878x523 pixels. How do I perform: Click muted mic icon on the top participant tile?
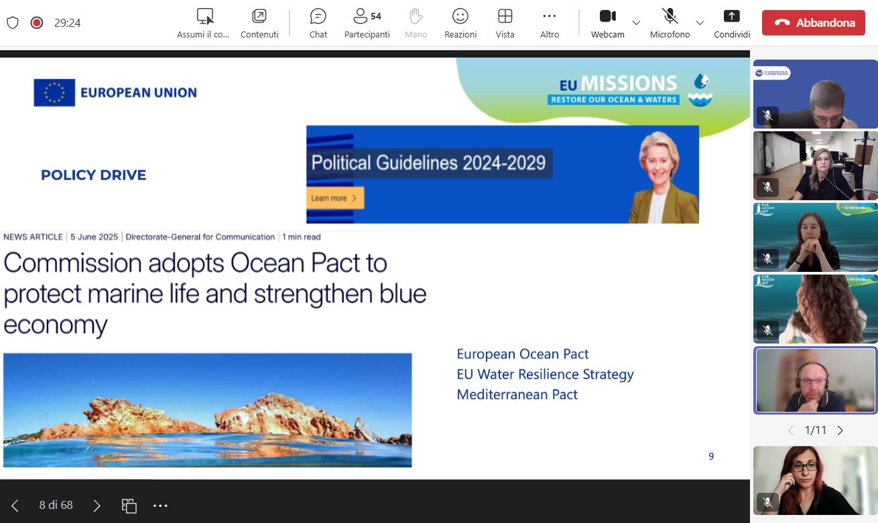768,116
